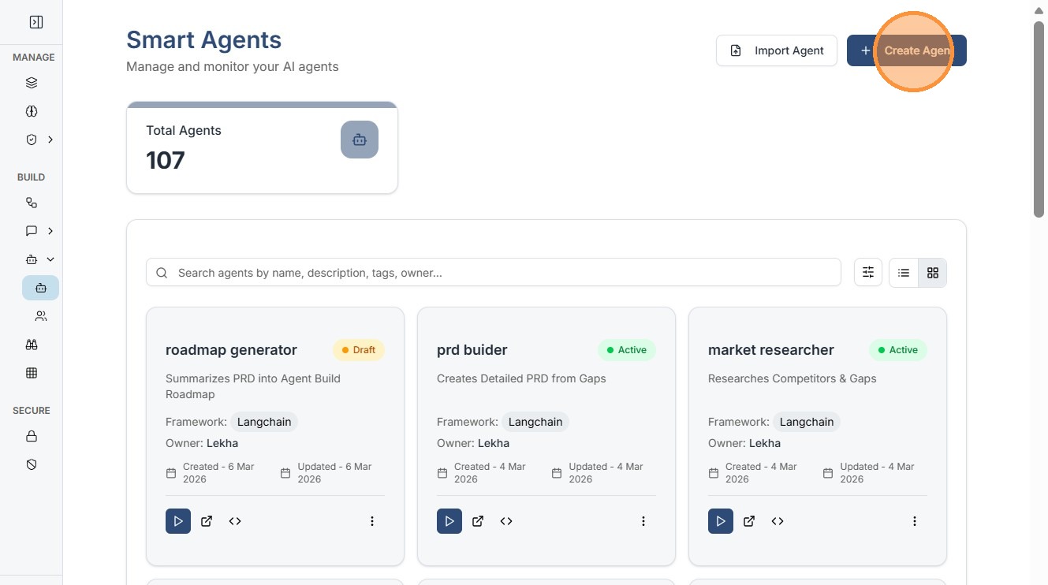1048x585 pixels.
Task: Click the users group sidebar icon
Action: 41,316
